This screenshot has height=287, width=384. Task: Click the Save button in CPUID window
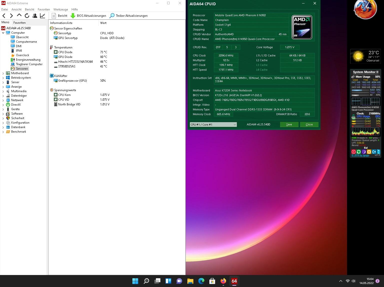click(289, 124)
